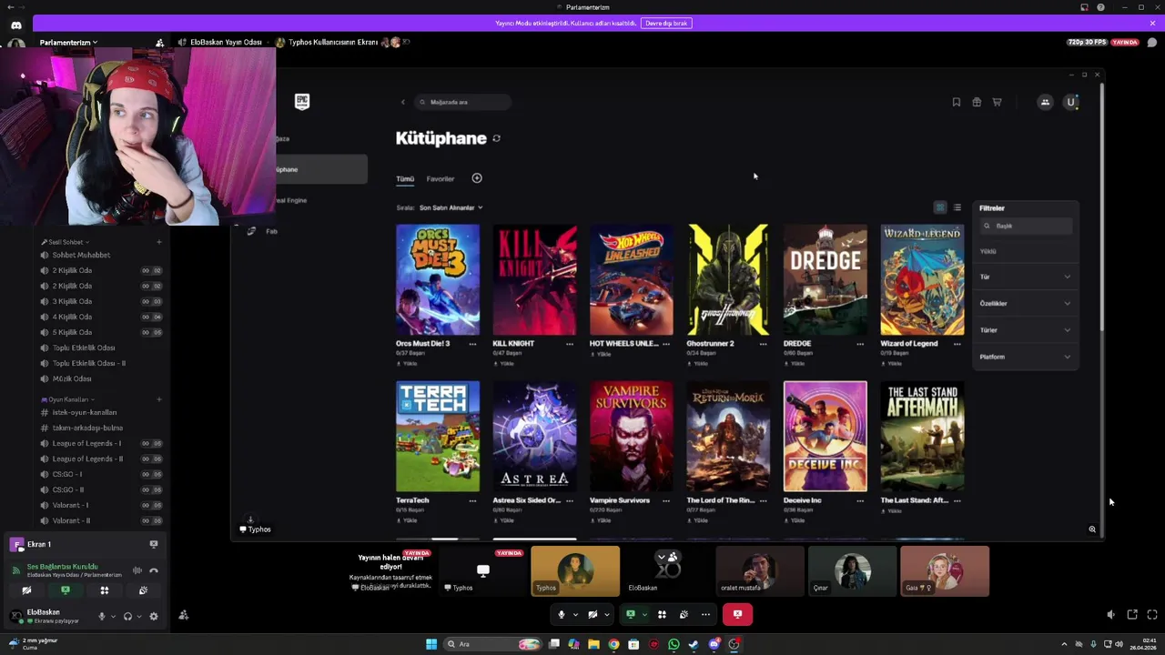
Task: Expand the Türler filter section
Action: pos(1025,330)
